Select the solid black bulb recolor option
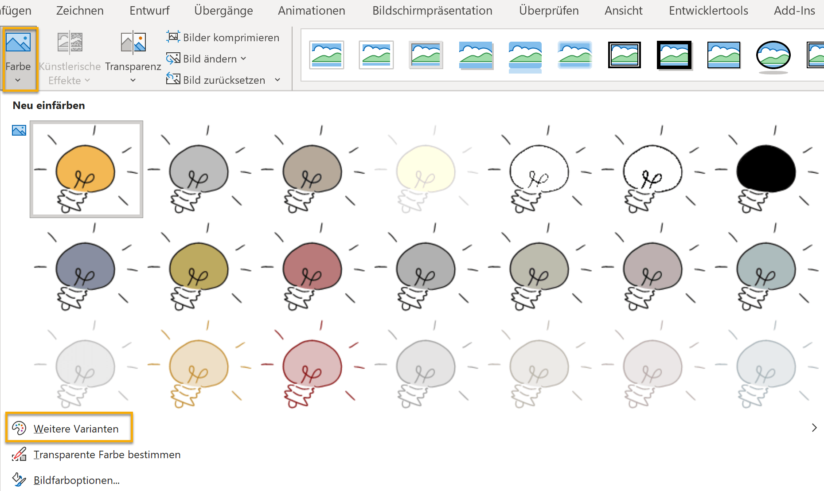Screen dimensions: 824x491 pos(767,169)
